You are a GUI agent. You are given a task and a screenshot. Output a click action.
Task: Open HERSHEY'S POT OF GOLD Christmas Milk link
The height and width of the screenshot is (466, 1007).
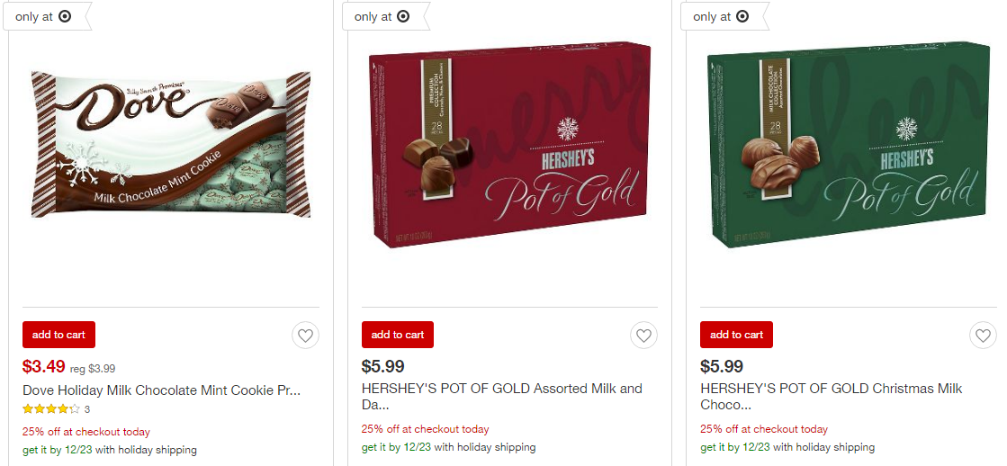[x=831, y=397]
